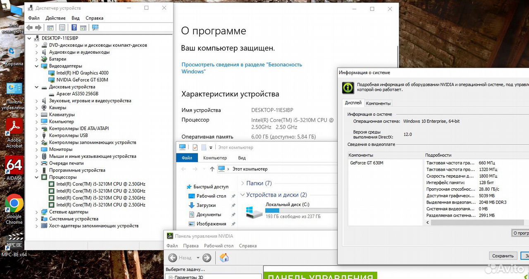Open the Действие menu in Device Manager
The width and height of the screenshot is (529, 279).
pos(55,18)
